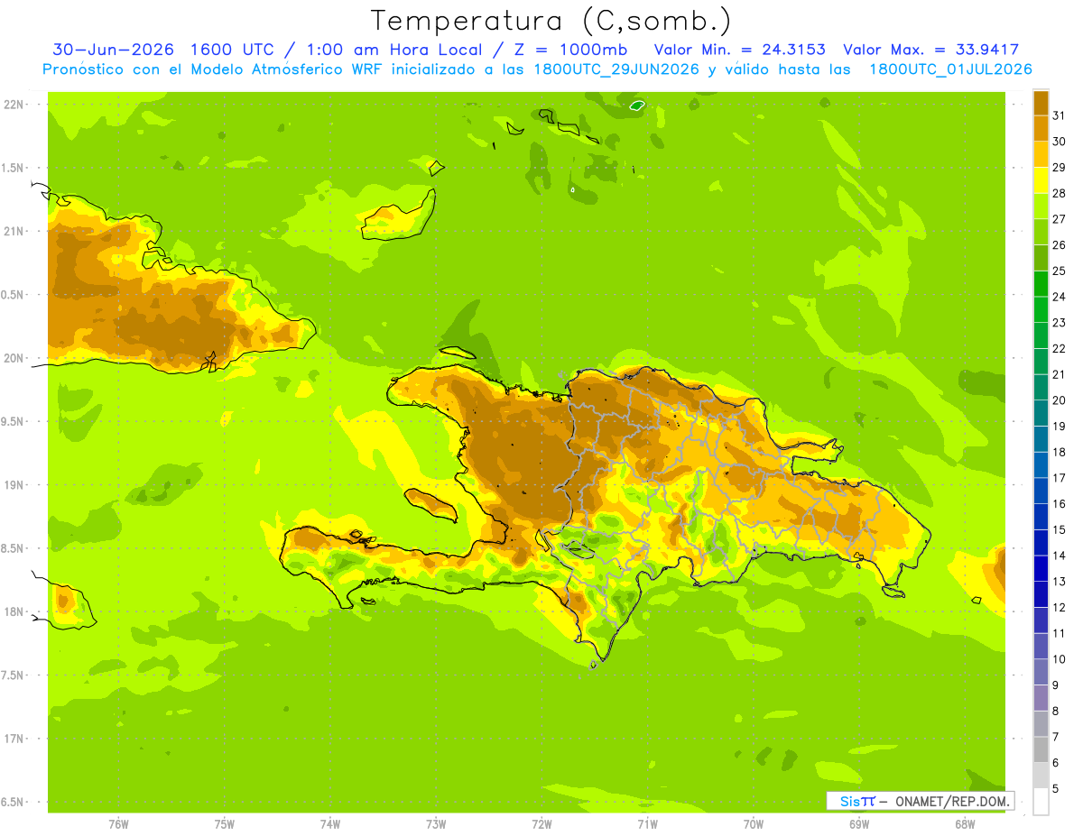1083x836 pixels.
Task: Click the "ONAMET/REP.DOM." credit label
Action: tap(951, 801)
